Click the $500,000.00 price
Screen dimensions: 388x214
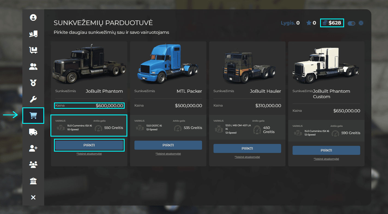(188, 106)
